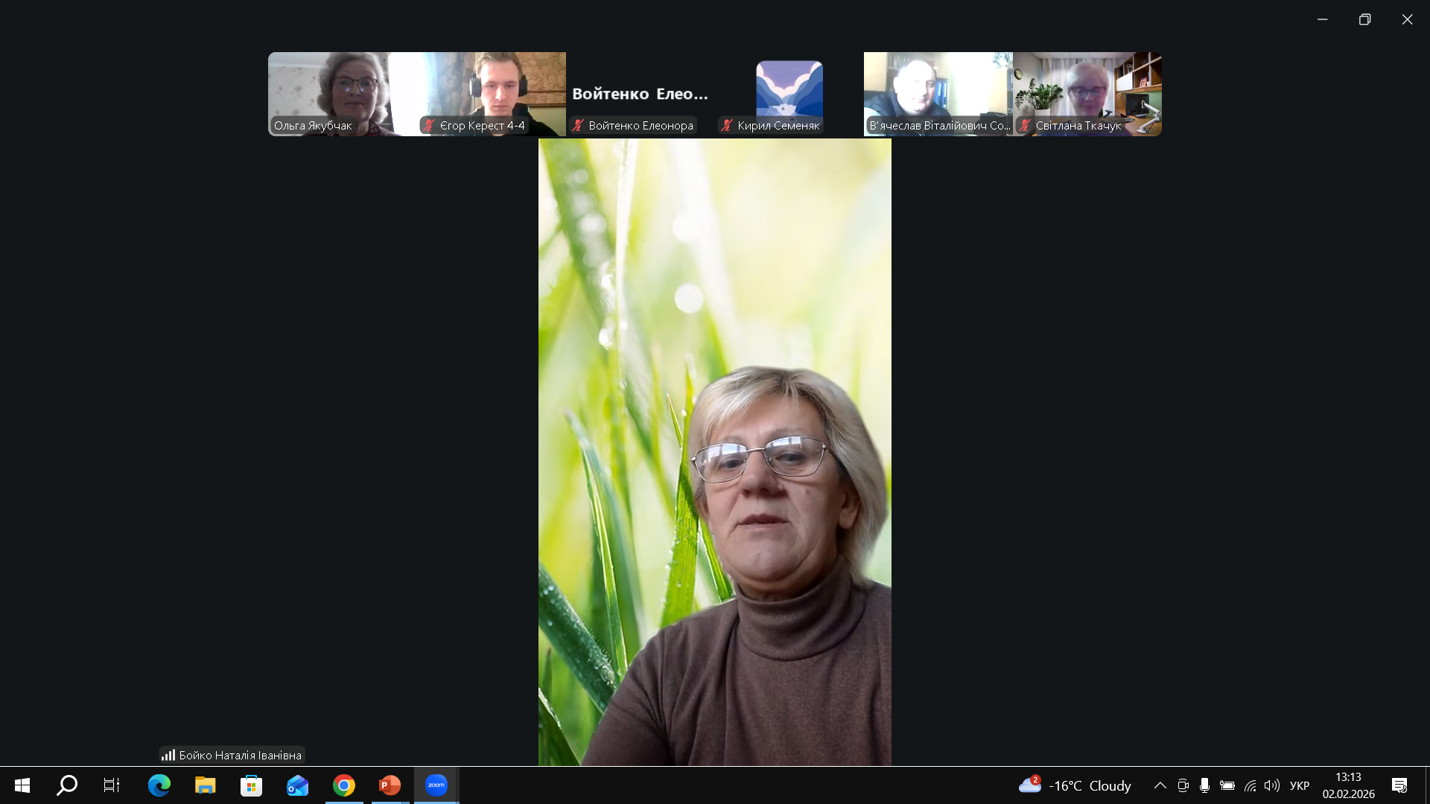
Task: Select Єгор Керест 4-4 participant tile
Action: coord(492,89)
